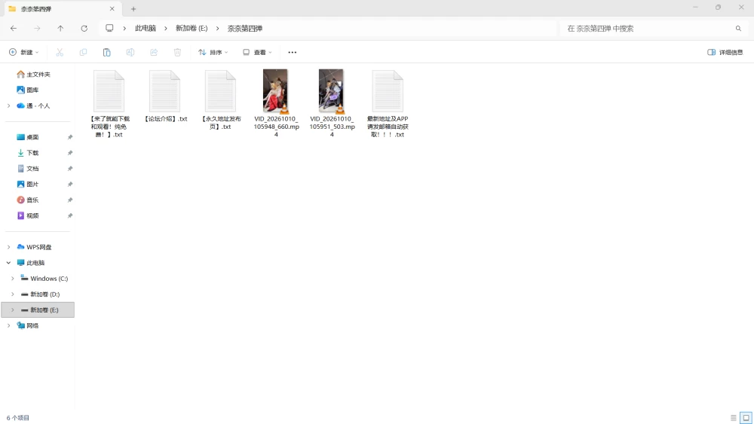This screenshot has width=754, height=424.
Task: Toggle the 详细信息 details pane
Action: point(725,52)
